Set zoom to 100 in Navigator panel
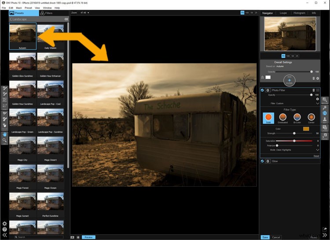 pyautogui.click(x=288, y=56)
